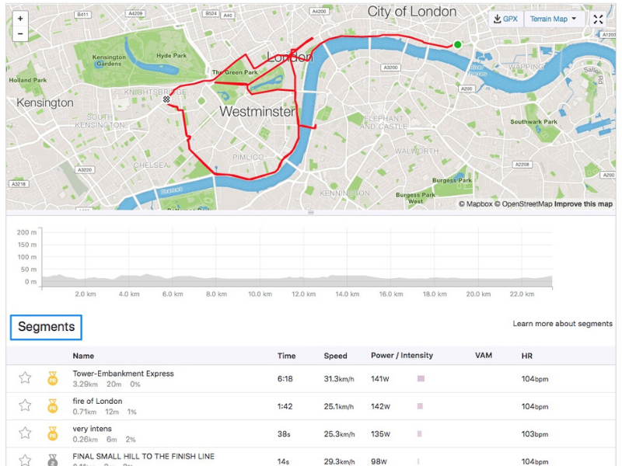This screenshot has height=466, width=622.
Task: Grab the map resize handle below the map
Action: tap(311, 212)
